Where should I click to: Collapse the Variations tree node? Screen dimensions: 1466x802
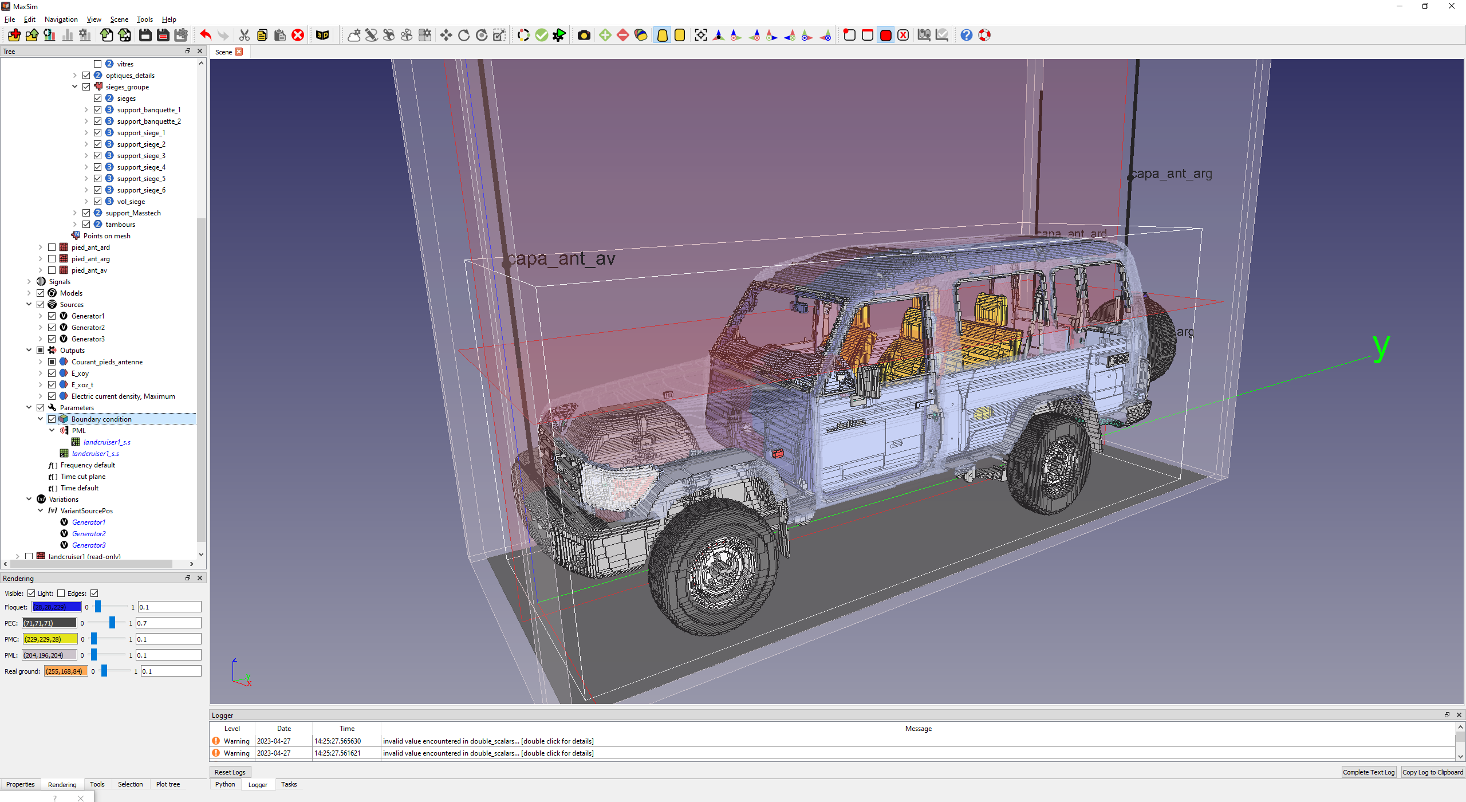tap(29, 500)
